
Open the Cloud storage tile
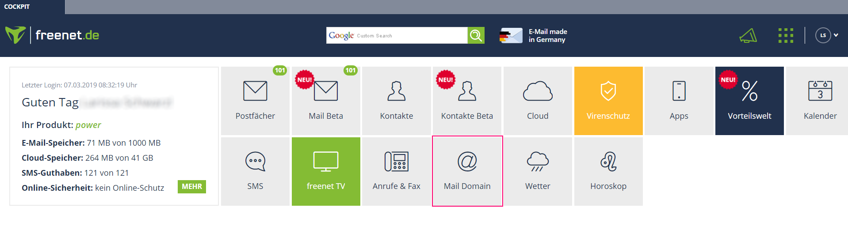click(x=538, y=101)
